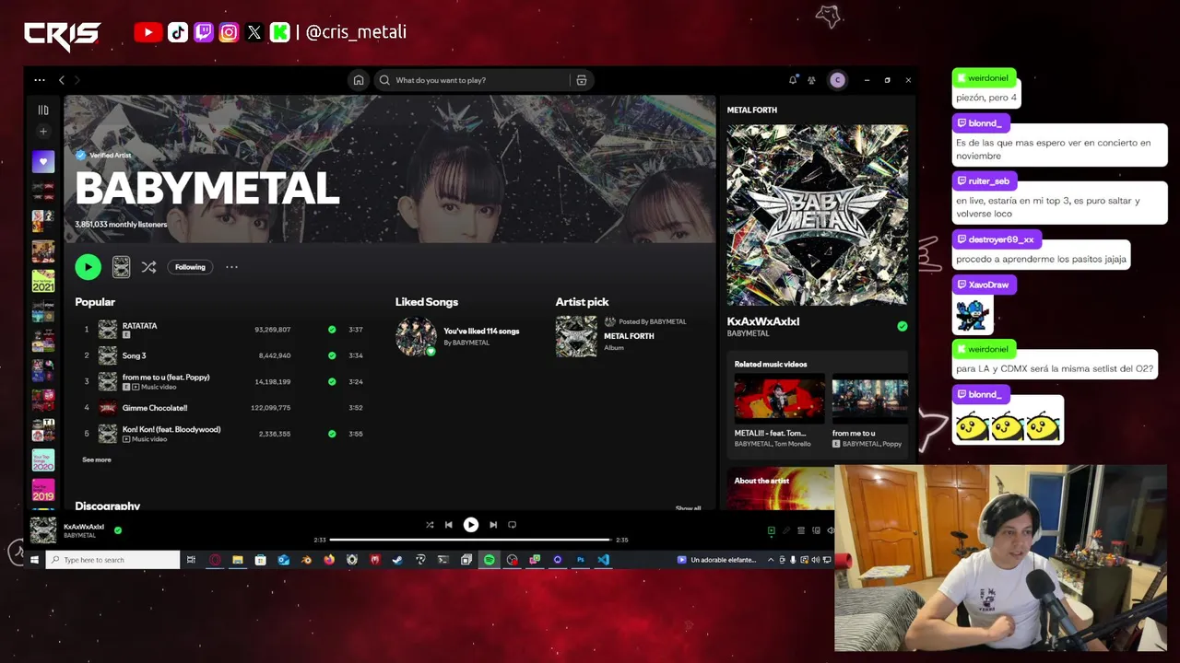Toggle shuffle in the bottom player

pos(430,525)
